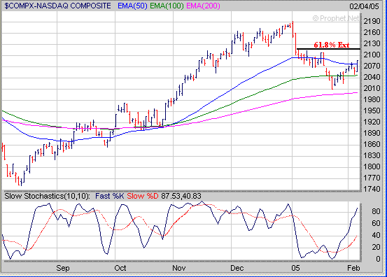Click the $COMPX-NASDAQ COMPOSITE chart title

click(57, 6)
